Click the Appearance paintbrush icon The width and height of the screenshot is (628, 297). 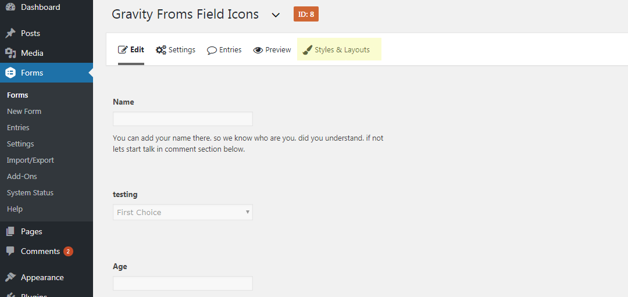[10, 277]
